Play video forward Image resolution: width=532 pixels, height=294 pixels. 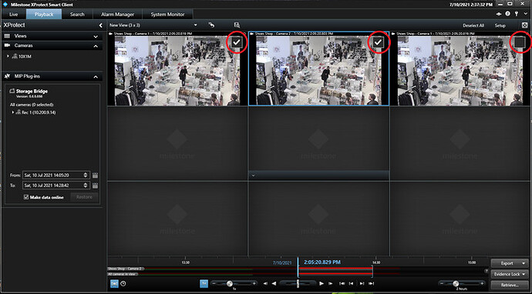(x=322, y=283)
